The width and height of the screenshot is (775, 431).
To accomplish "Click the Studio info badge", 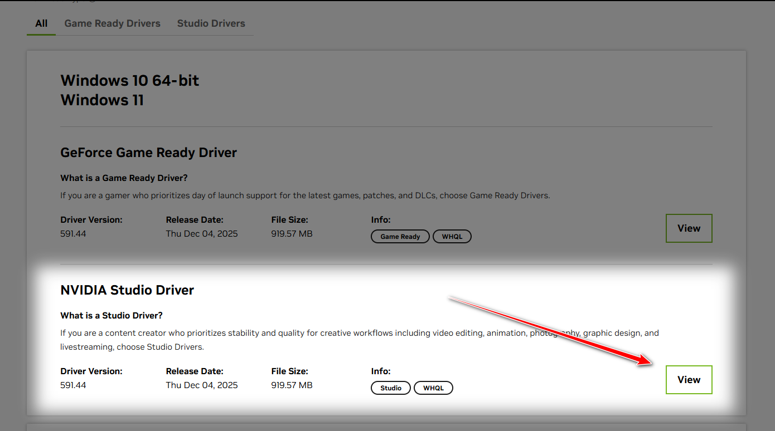I will tap(390, 388).
